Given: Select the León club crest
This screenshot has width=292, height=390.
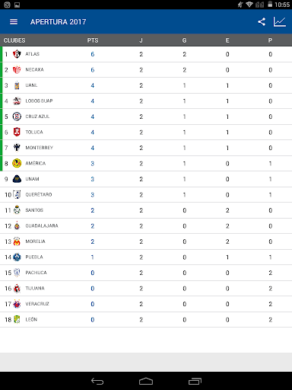Looking at the screenshot, I should click(17, 319).
